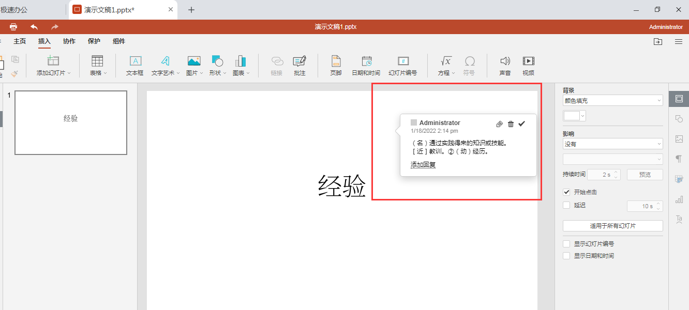Click the 经验 title text on slide
This screenshot has height=310, width=689.
tap(342, 186)
